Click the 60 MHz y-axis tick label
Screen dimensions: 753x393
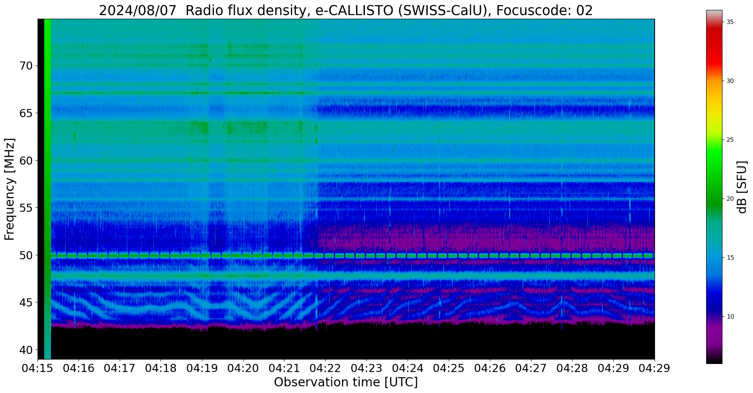click(x=26, y=161)
